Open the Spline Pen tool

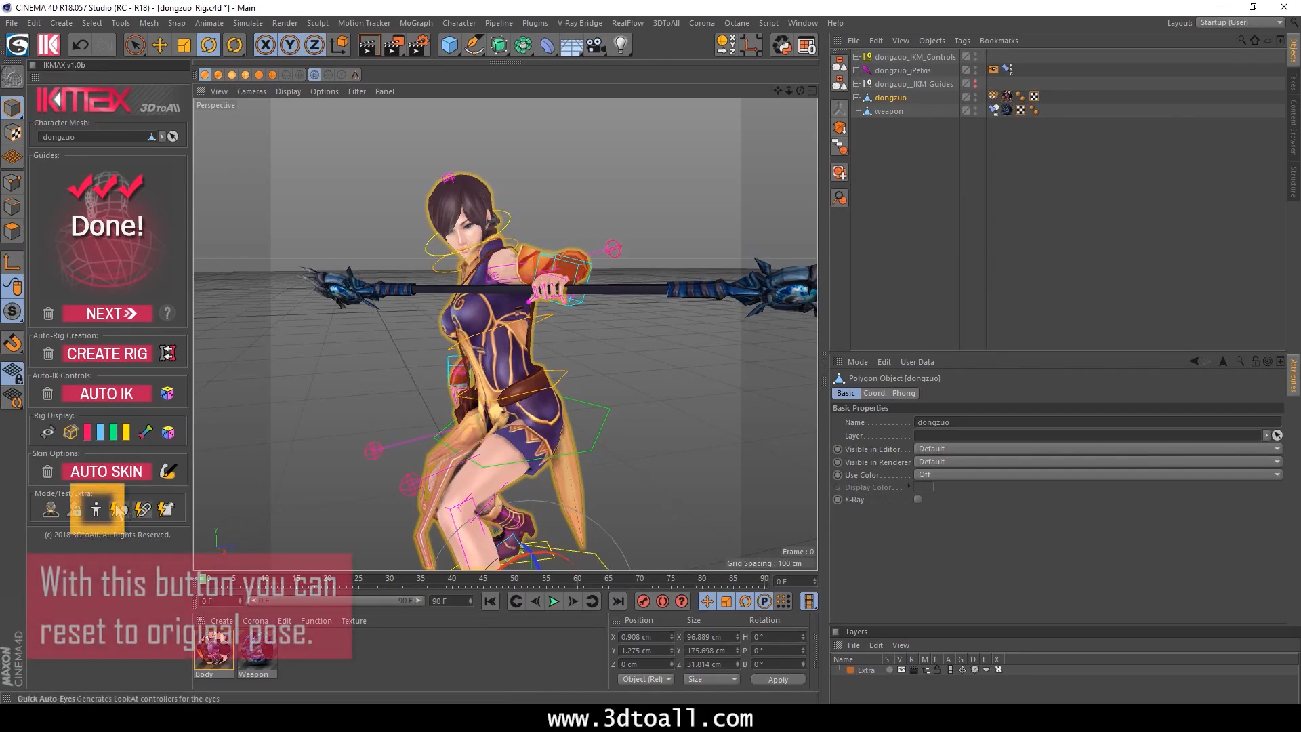click(474, 45)
